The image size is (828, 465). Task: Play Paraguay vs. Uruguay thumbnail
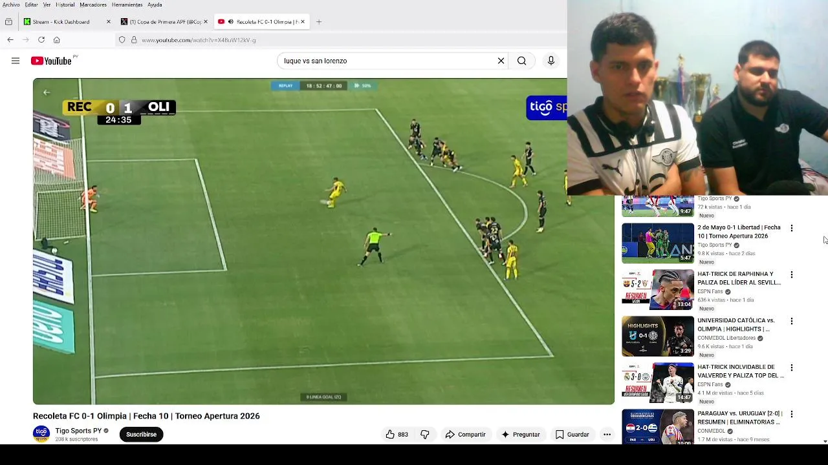point(658,427)
